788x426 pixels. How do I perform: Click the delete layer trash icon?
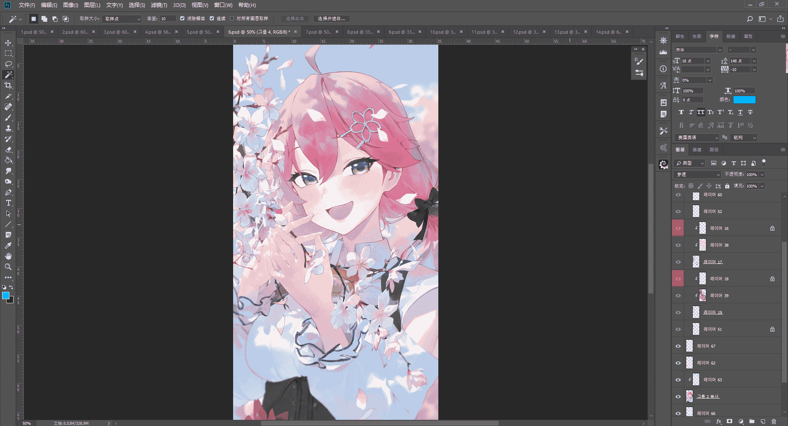click(774, 421)
